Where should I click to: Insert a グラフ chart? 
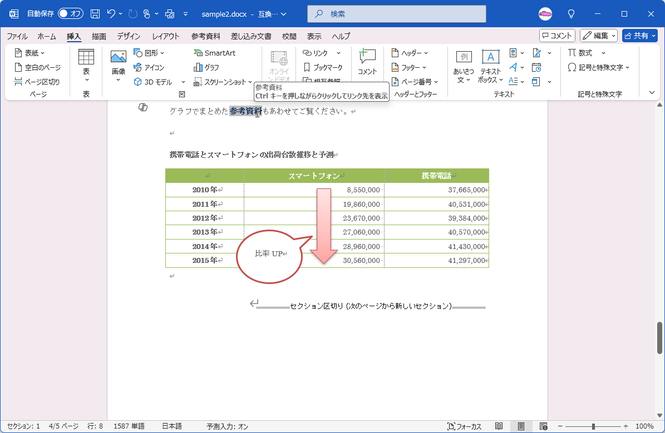pyautogui.click(x=206, y=67)
